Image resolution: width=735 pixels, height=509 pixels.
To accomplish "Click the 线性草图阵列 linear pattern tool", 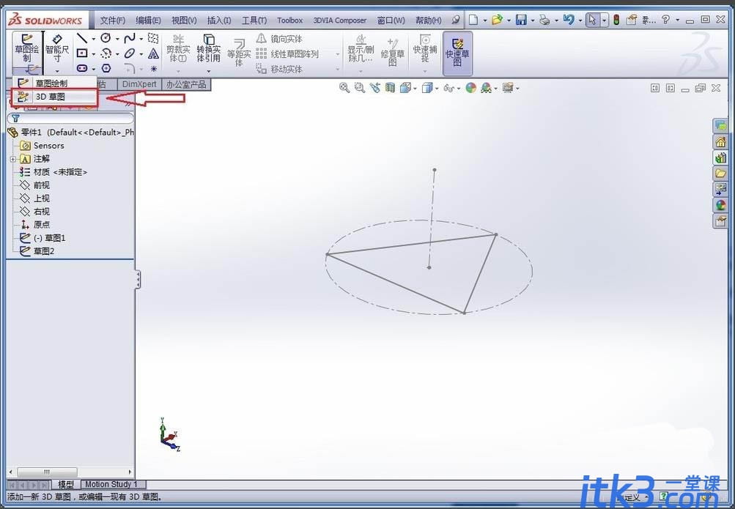I will click(x=287, y=54).
